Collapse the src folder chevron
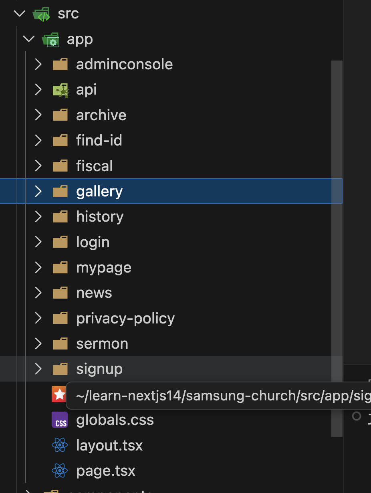The width and height of the screenshot is (371, 493). click(x=19, y=14)
